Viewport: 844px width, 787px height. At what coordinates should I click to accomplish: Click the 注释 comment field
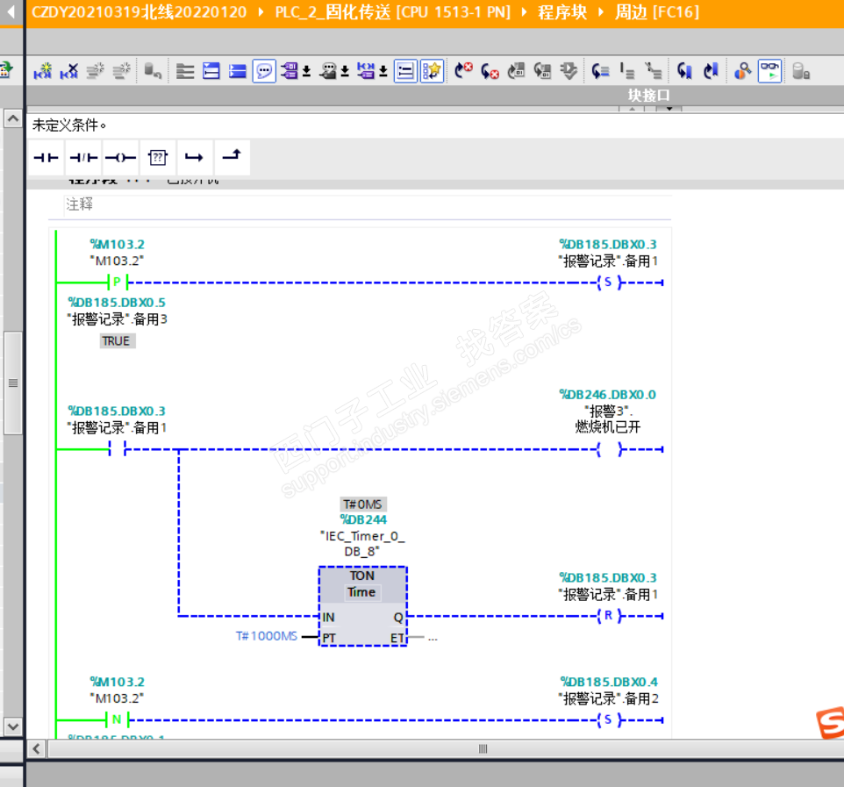click(80, 204)
